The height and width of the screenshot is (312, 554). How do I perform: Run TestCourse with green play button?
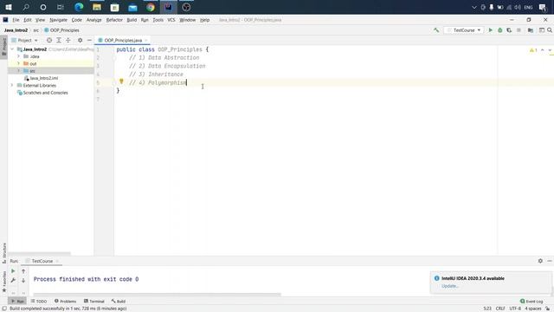[x=491, y=30]
